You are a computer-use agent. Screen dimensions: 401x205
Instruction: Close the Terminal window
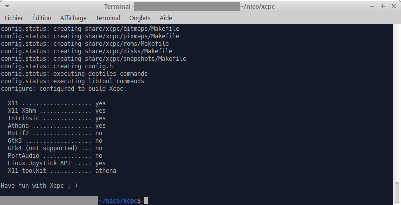point(393,6)
